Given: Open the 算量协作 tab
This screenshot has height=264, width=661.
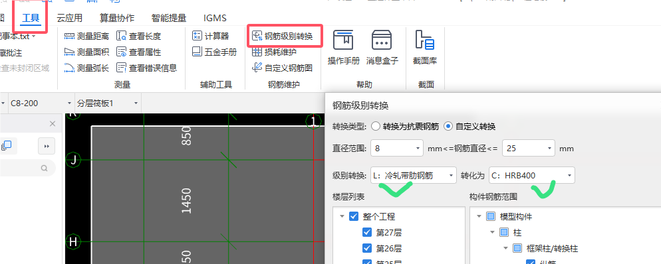Looking at the screenshot, I should 117,18.
